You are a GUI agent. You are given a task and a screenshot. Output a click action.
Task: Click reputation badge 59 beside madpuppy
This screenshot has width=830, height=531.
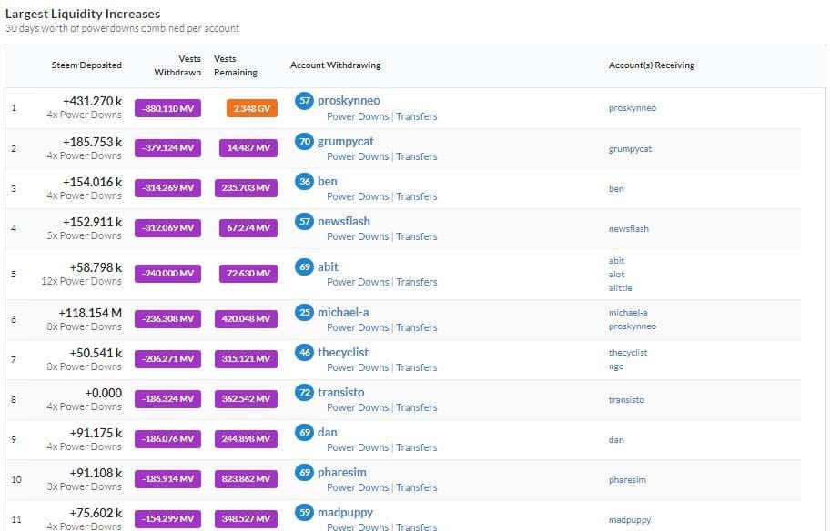(x=304, y=512)
